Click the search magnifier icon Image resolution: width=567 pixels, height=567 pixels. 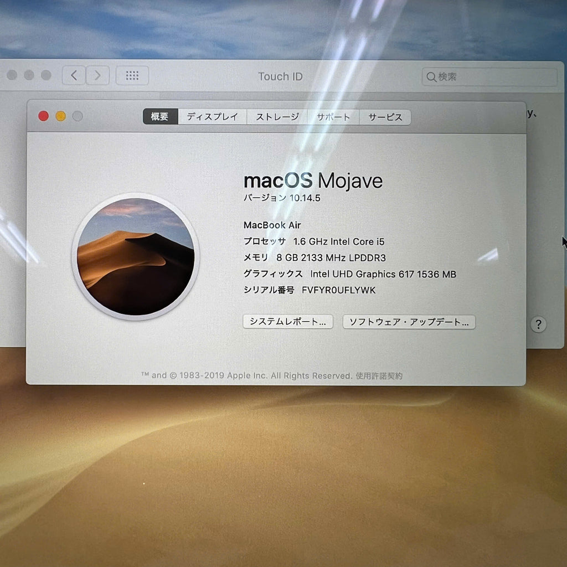[431, 76]
